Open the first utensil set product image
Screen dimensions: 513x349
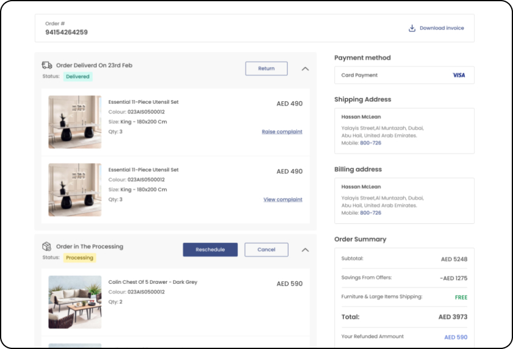click(75, 122)
